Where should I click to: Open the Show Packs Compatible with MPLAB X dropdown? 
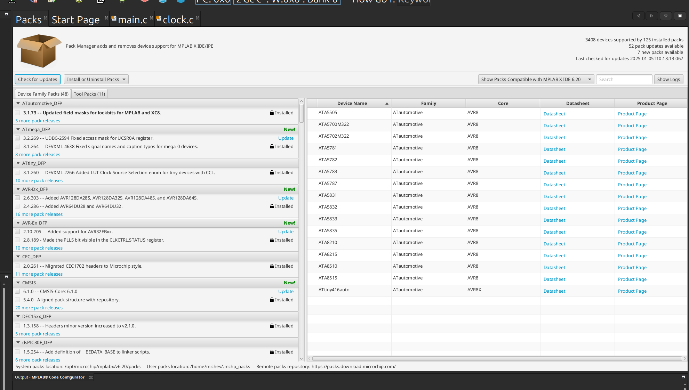click(x=536, y=79)
